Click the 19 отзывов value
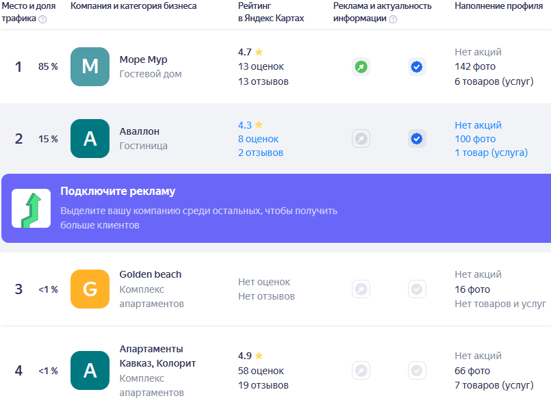 click(264, 385)
